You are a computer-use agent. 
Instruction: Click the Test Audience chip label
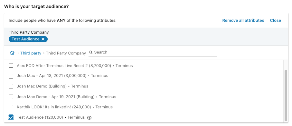pos(25,39)
